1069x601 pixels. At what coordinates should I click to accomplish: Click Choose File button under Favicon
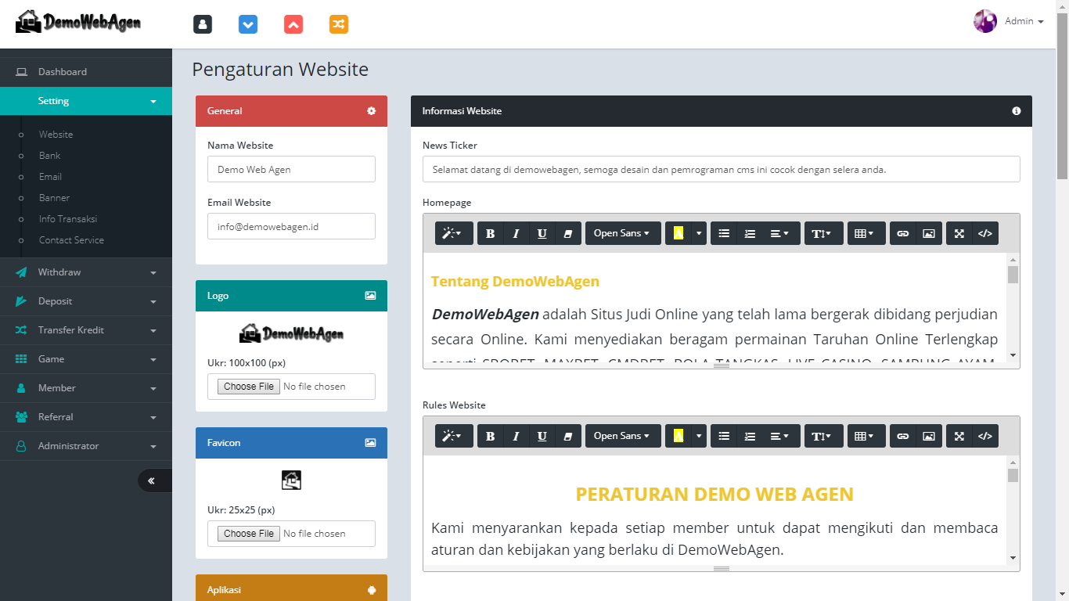[x=249, y=534]
